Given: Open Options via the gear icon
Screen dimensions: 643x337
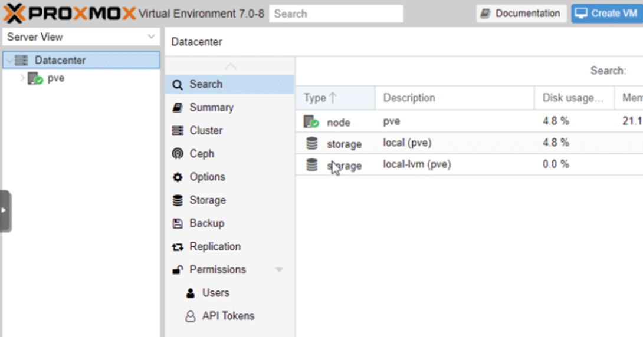Looking at the screenshot, I should (178, 177).
